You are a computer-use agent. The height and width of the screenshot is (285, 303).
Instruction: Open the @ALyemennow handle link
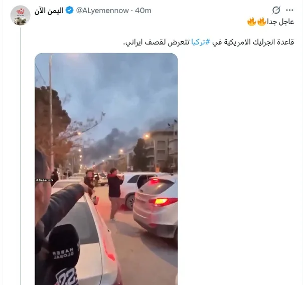[x=102, y=11]
